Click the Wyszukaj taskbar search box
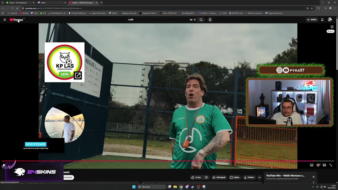338x190 pixels. click(152, 187)
